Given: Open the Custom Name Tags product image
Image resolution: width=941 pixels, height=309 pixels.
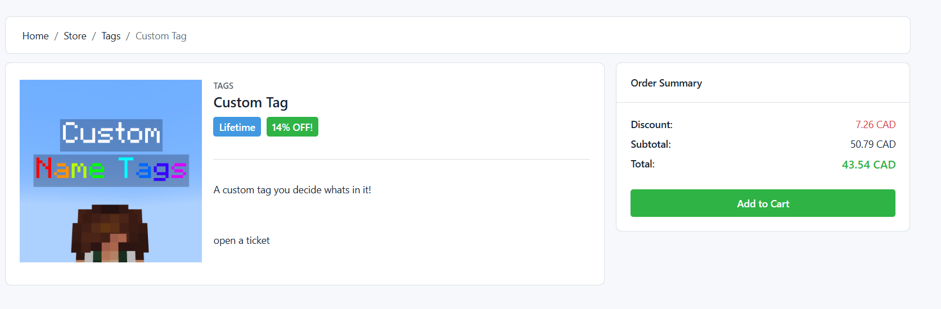Looking at the screenshot, I should click(x=111, y=171).
